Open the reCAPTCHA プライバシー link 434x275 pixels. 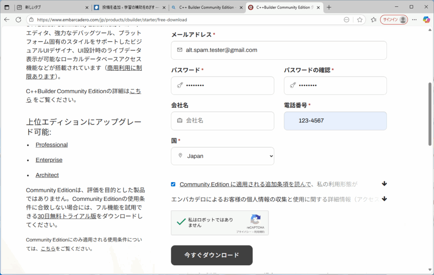point(244,232)
